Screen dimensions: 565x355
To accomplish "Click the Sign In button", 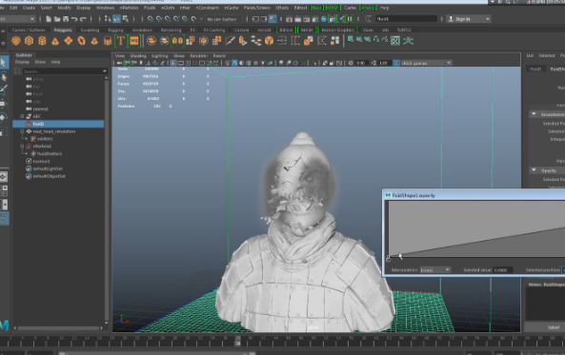I will coord(469,19).
